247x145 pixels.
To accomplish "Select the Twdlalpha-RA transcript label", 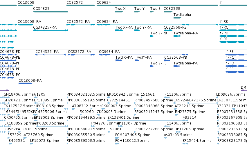I will pyautogui.click(x=186, y=33).
